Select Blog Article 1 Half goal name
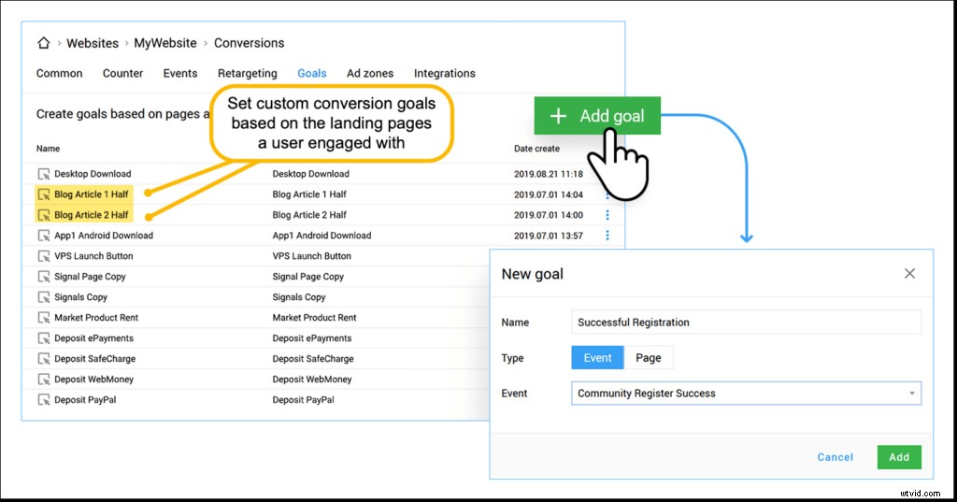The width and height of the screenshot is (957, 502). [92, 194]
